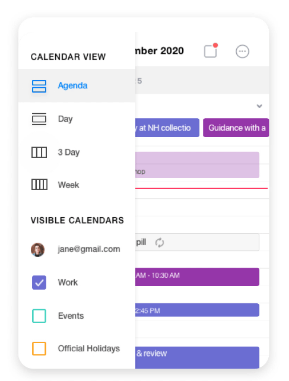289x381 pixels.
Task: Expand the all-day events chevron
Action: pos(259,106)
